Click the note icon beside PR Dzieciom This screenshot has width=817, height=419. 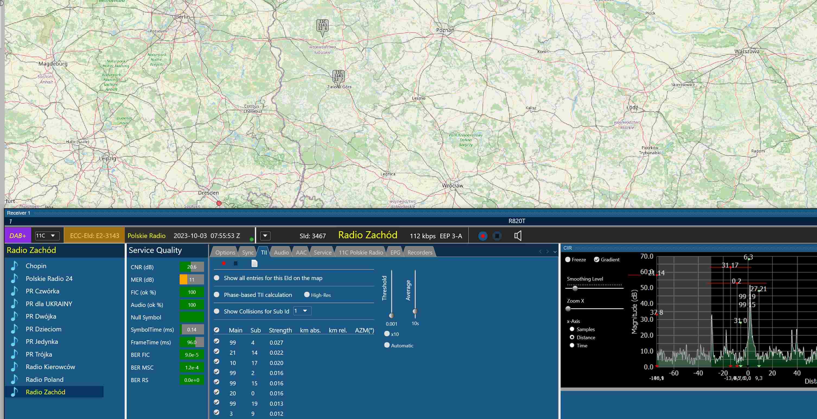pos(14,329)
